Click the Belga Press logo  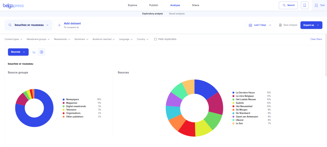13,5
